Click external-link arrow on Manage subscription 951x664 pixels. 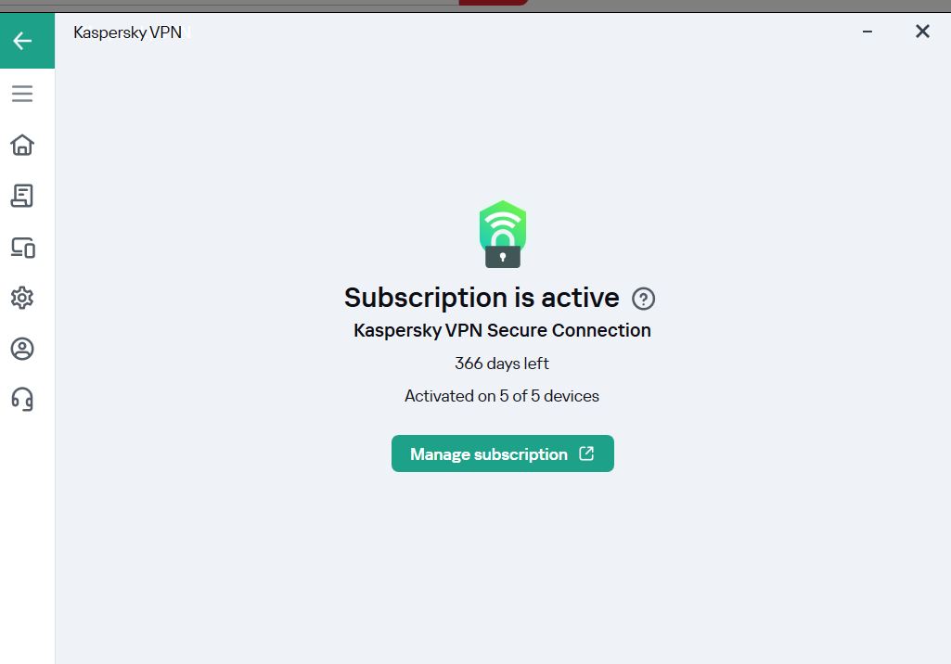click(586, 453)
